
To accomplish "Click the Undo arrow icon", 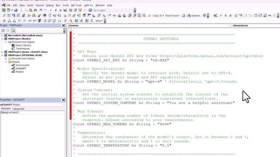I will click(x=41, y=10).
